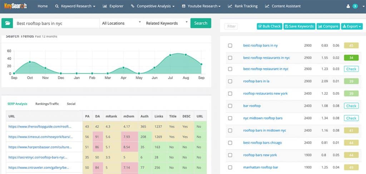Viewport: 366px width, 174px height.
Task: Focus the keyword search input field
Action: 56,23
